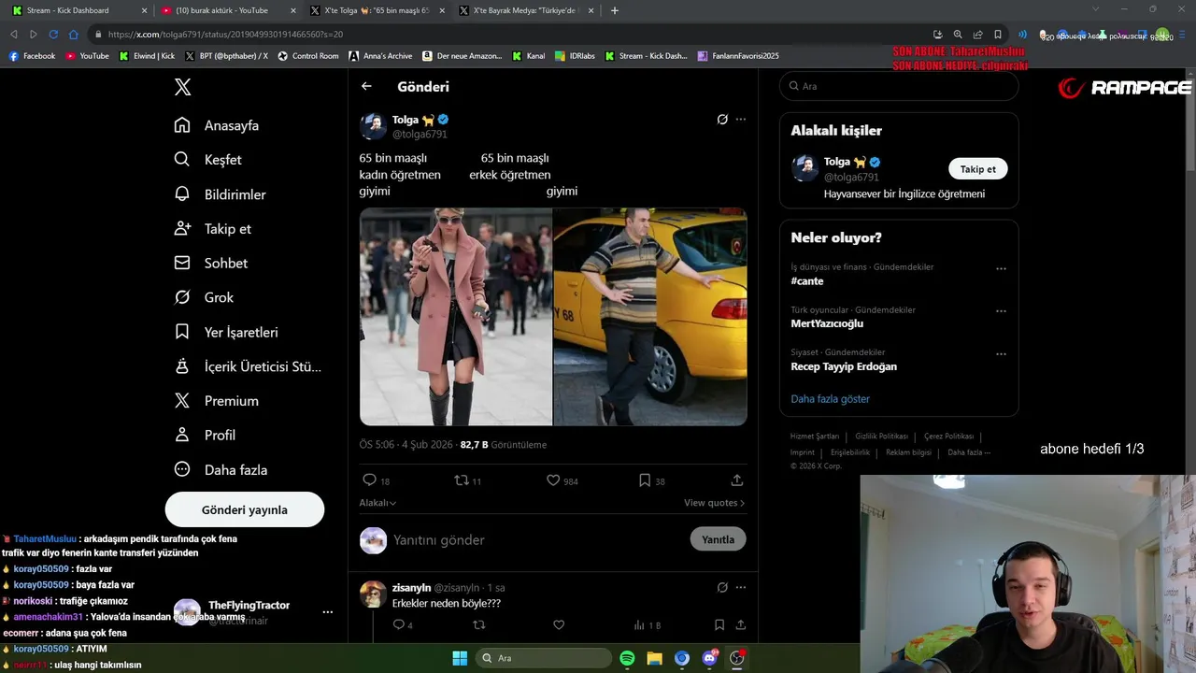Switch to the X'te Bayrak Medya tab
The width and height of the screenshot is (1196, 673).
[x=525, y=10]
